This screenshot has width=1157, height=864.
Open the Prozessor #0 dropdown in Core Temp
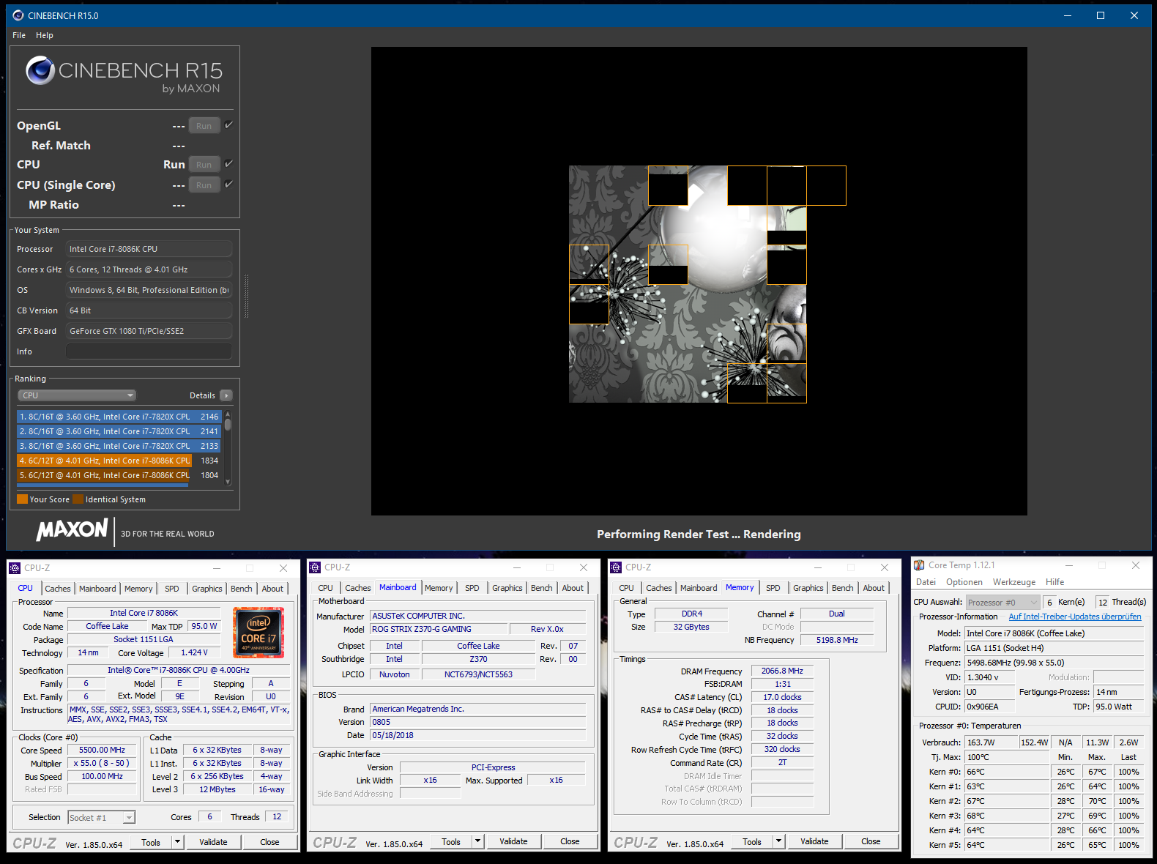[1002, 603]
